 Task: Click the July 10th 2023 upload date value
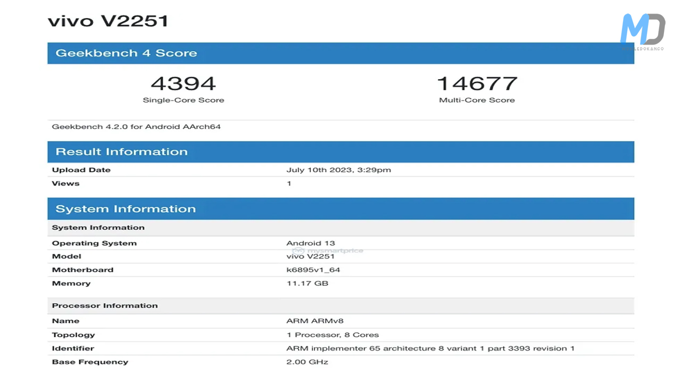pyautogui.click(x=338, y=170)
